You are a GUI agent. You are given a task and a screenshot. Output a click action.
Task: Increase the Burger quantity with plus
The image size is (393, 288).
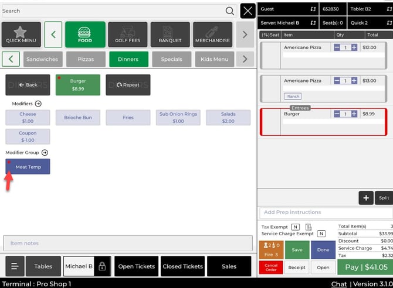click(x=354, y=114)
